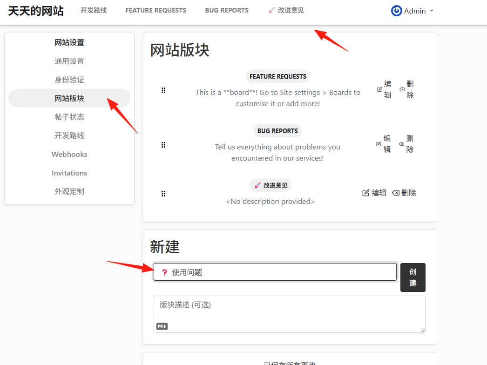Click the edit pencil icon for 改进意见 board
487x365 pixels.
pos(366,193)
